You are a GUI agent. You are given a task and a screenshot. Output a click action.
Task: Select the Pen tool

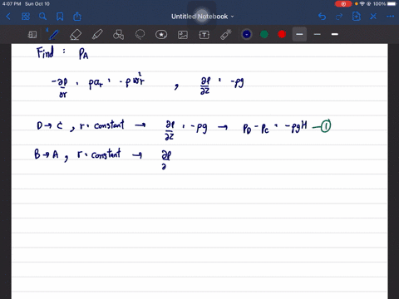[53, 35]
